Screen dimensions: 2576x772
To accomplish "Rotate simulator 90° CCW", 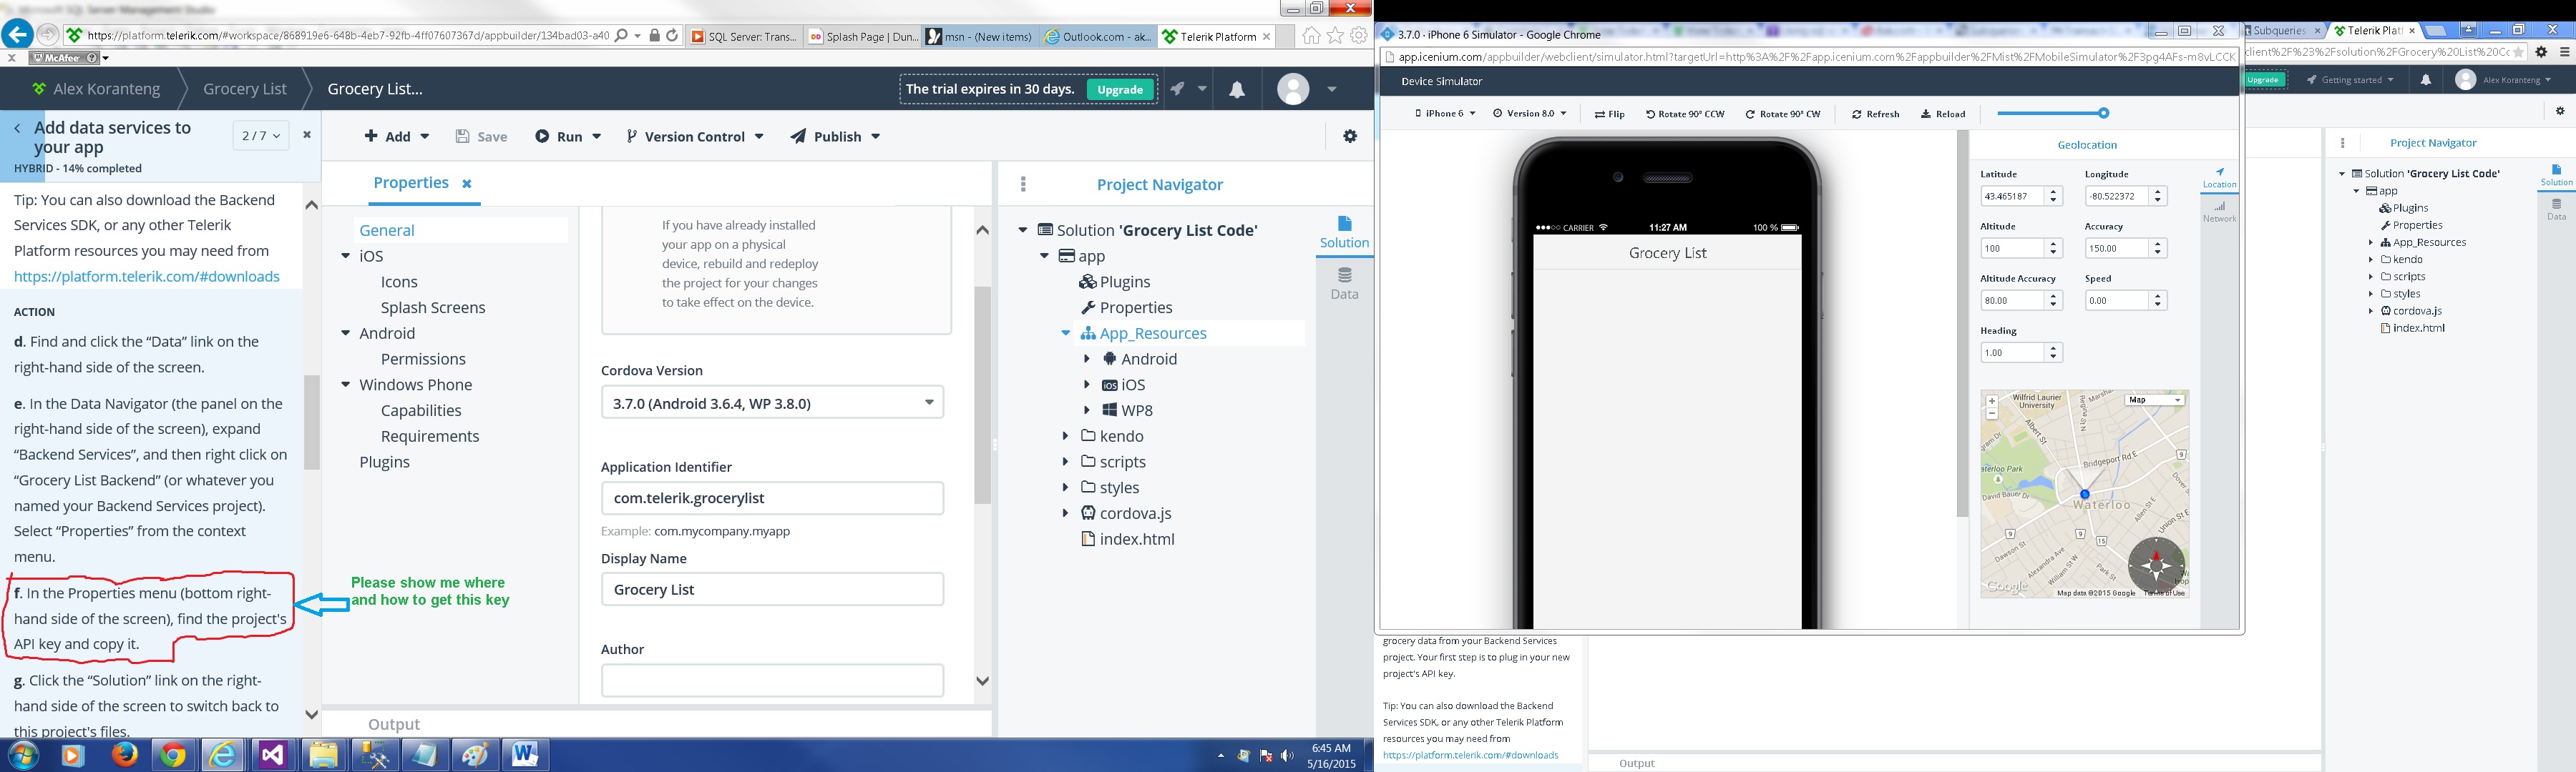I will click(x=1685, y=114).
